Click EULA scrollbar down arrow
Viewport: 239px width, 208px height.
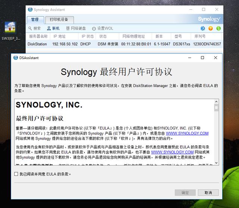(x=216, y=163)
